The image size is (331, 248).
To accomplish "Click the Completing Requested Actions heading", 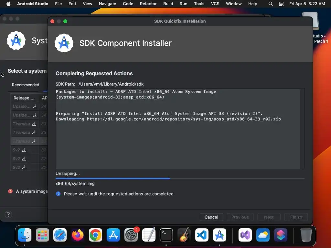I will point(94,73).
